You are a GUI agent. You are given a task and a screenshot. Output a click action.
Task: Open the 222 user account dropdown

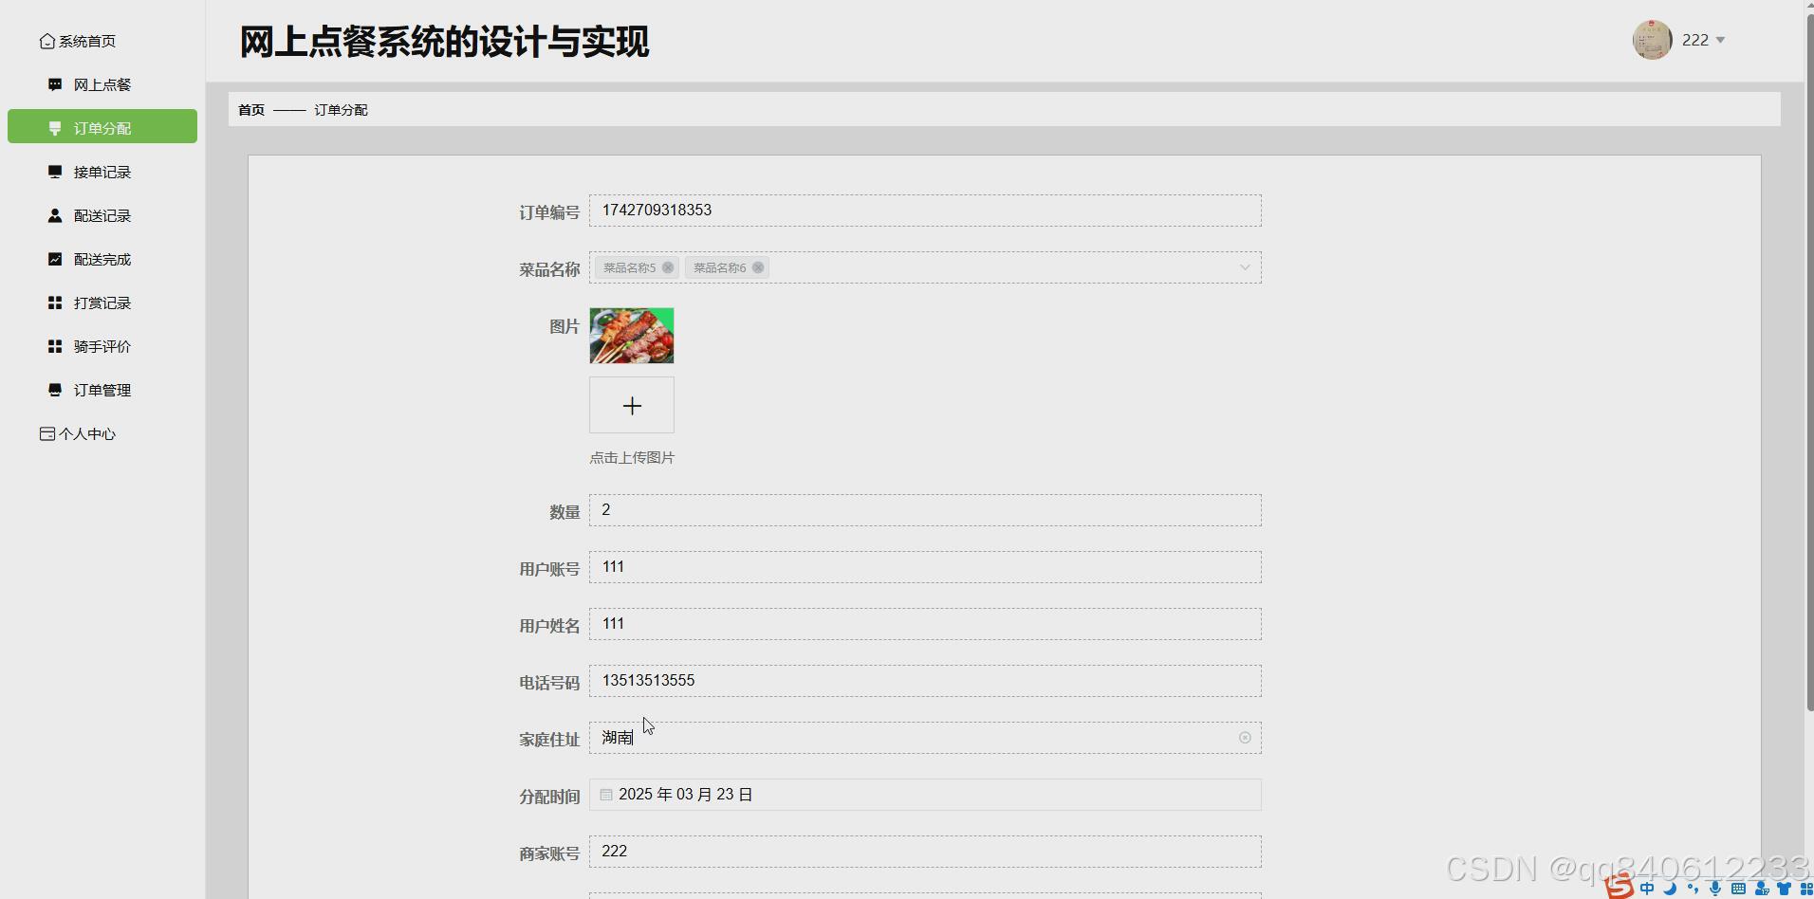click(1701, 40)
